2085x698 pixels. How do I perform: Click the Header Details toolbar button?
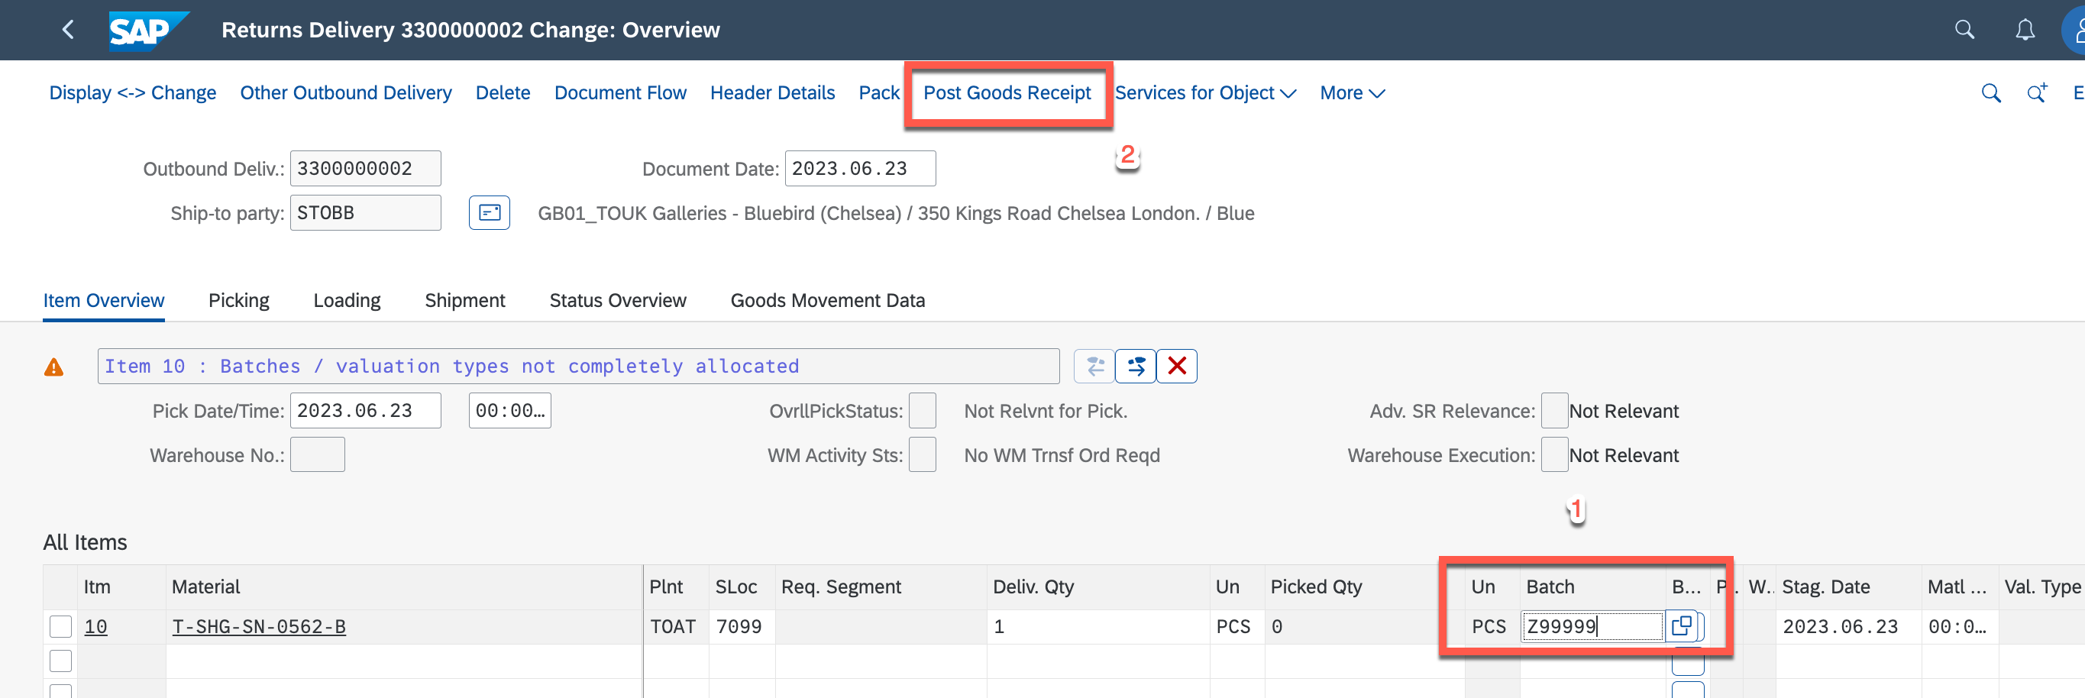pyautogui.click(x=771, y=93)
